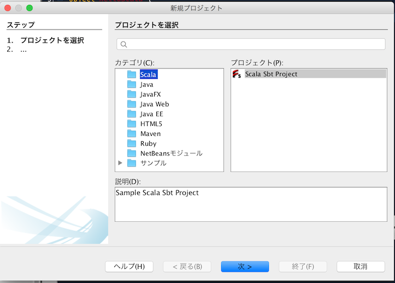
Task: Click the project search filter field
Action: pyautogui.click(x=254, y=44)
